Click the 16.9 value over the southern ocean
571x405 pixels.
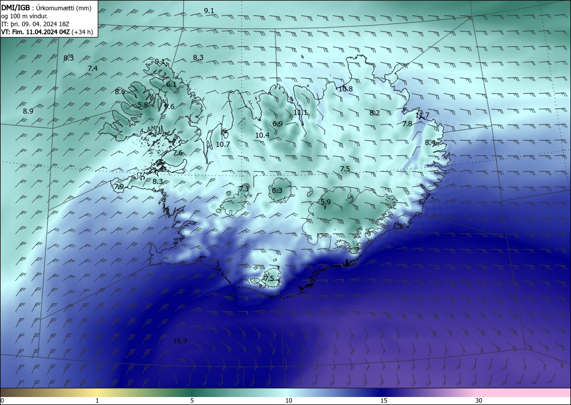(180, 341)
